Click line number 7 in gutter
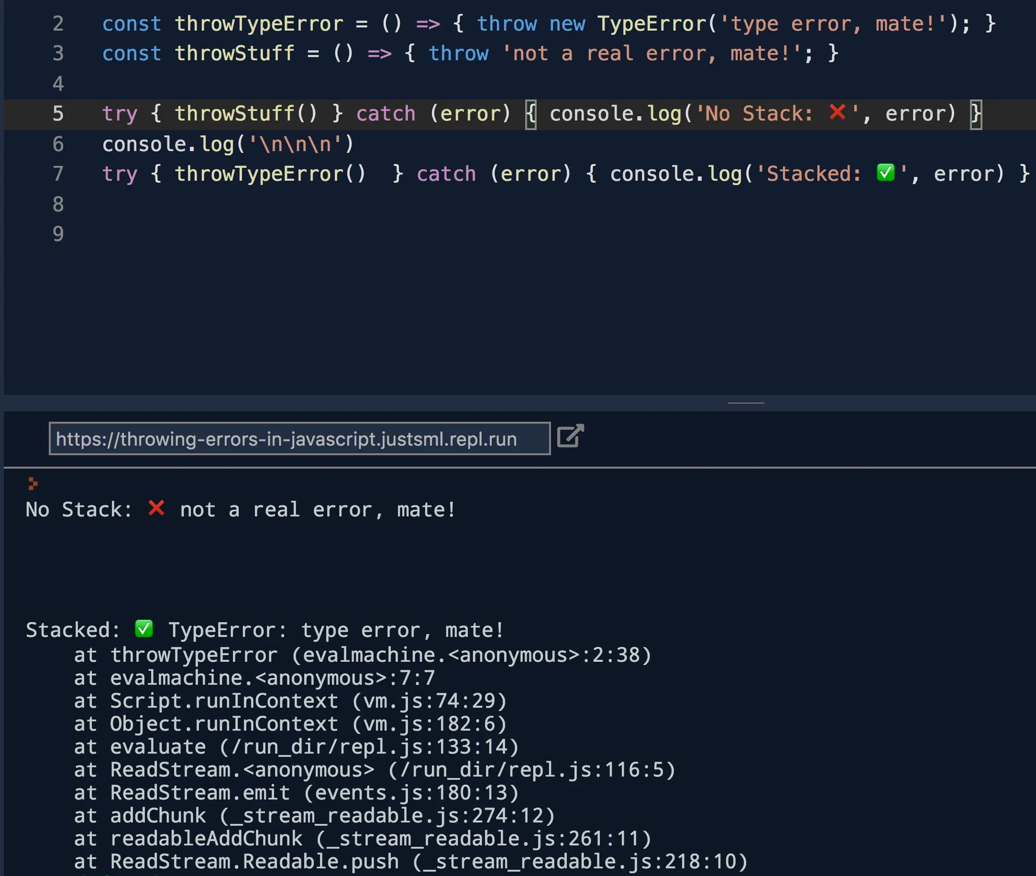This screenshot has width=1036, height=876. (58, 174)
